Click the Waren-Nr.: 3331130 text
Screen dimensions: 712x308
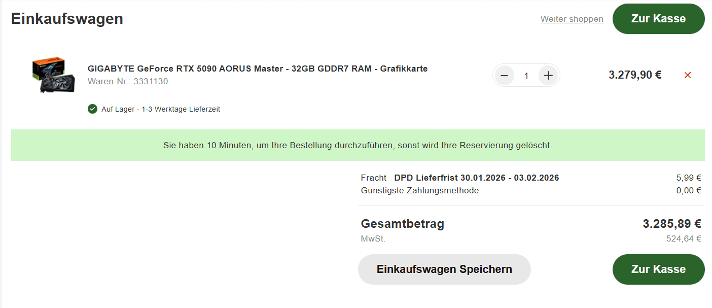click(128, 81)
